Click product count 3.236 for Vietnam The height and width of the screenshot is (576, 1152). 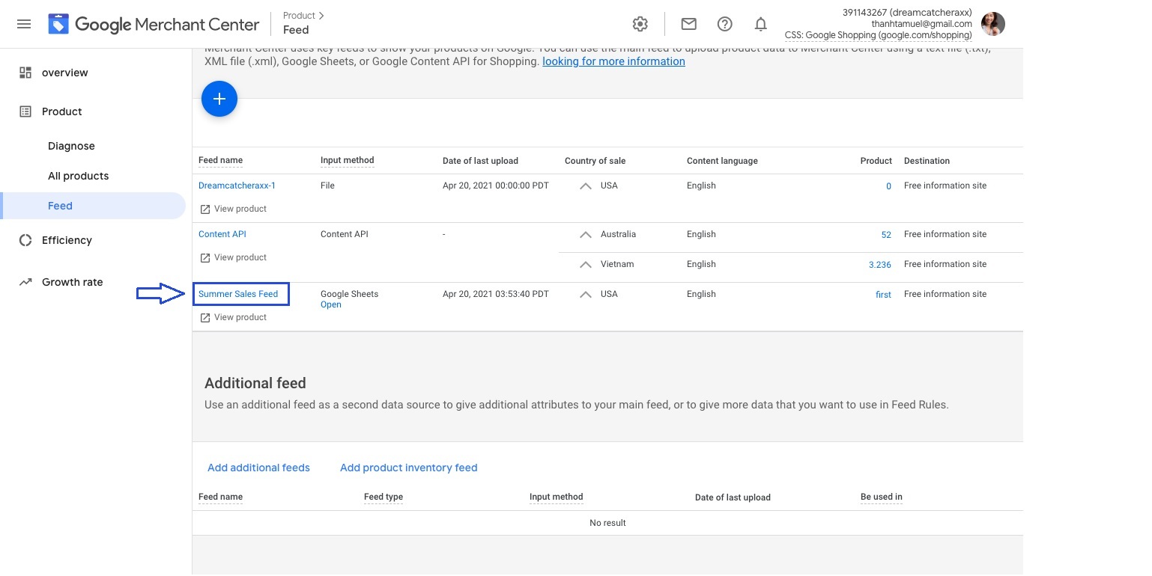click(x=880, y=265)
